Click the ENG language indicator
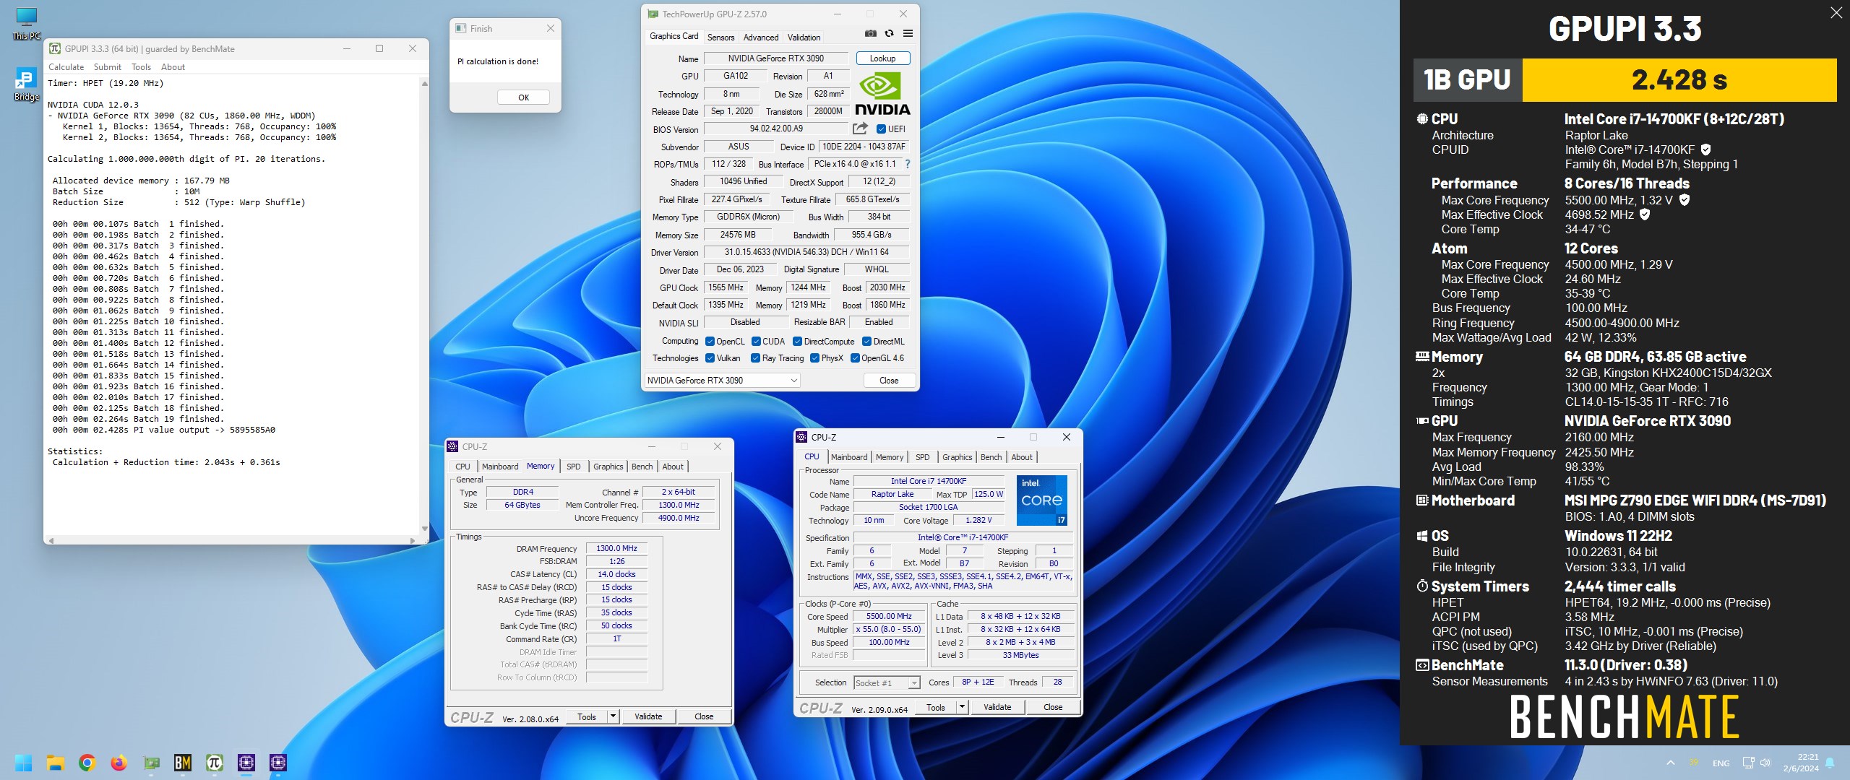The width and height of the screenshot is (1850, 780). (x=1721, y=763)
